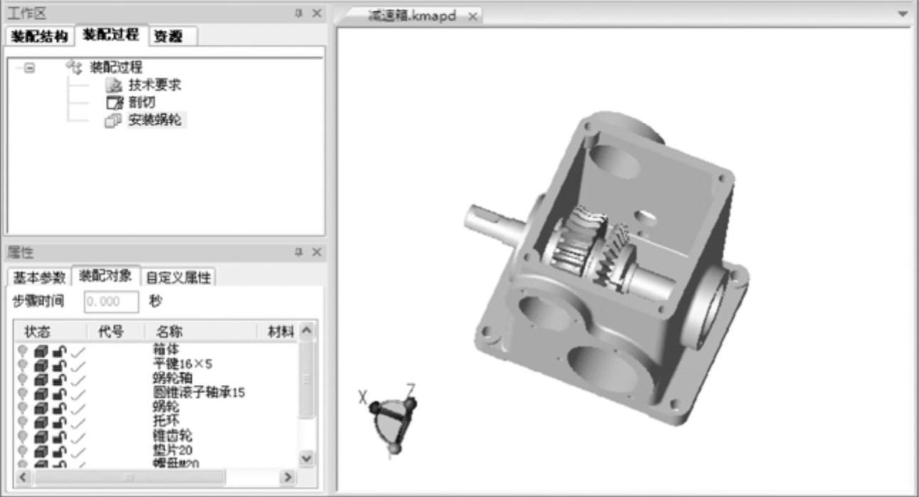Click the cube icon in the 蜗轮 row
The width and height of the screenshot is (919, 497).
click(x=41, y=407)
